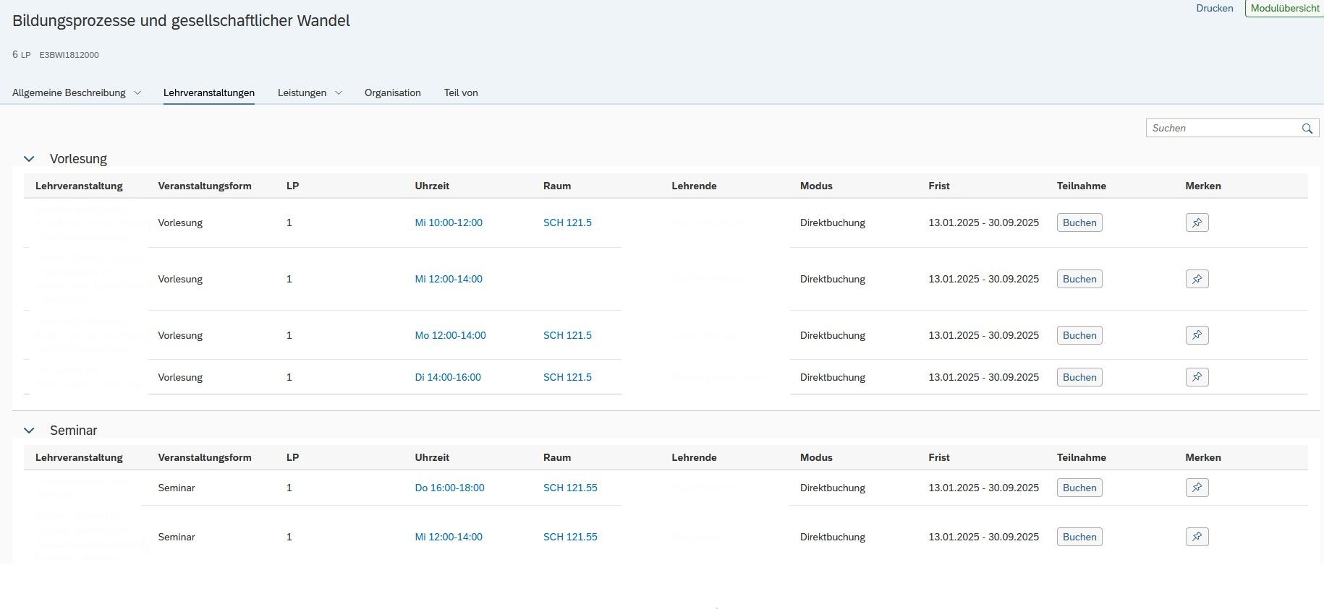Open the Di 14:00-16:00 time link
The width and height of the screenshot is (1324, 609).
(448, 377)
